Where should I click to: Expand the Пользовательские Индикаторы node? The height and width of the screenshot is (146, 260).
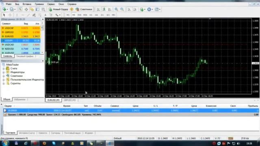point(4,80)
